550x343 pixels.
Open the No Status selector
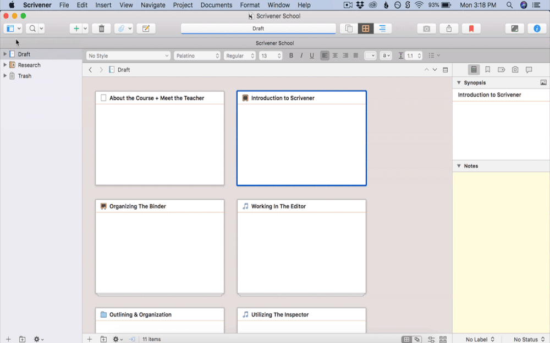[529, 339]
